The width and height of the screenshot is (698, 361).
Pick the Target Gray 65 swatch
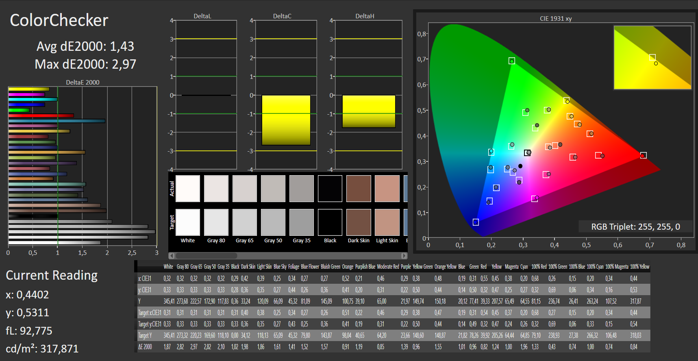tap(245, 222)
